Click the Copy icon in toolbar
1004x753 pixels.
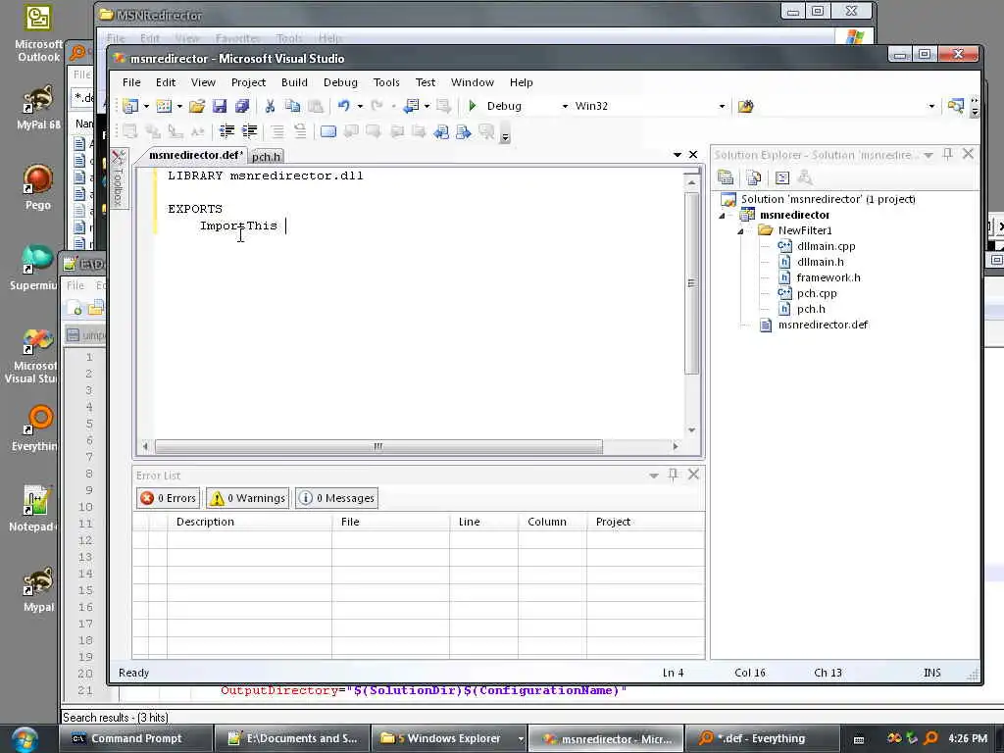coord(292,106)
